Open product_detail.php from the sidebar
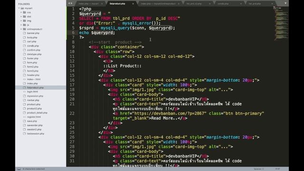Screen dimensions: 304x171 (x=37, y=113)
